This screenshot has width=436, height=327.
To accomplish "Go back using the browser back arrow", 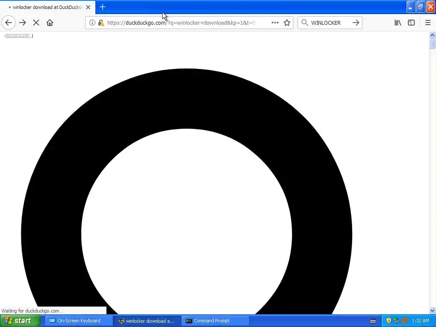I will tap(9, 23).
